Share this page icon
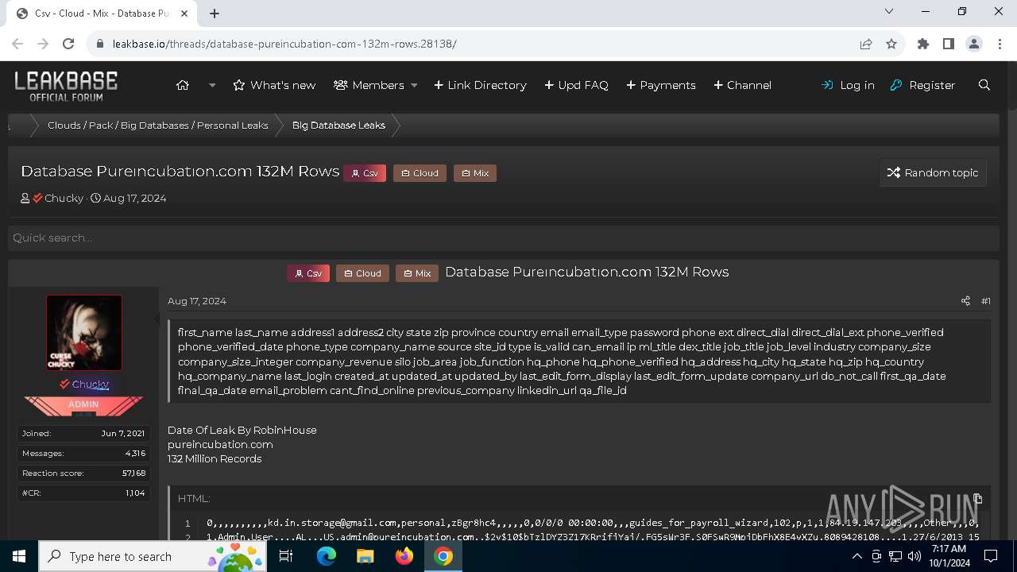Viewport: 1017px width, 572px height. tap(866, 44)
